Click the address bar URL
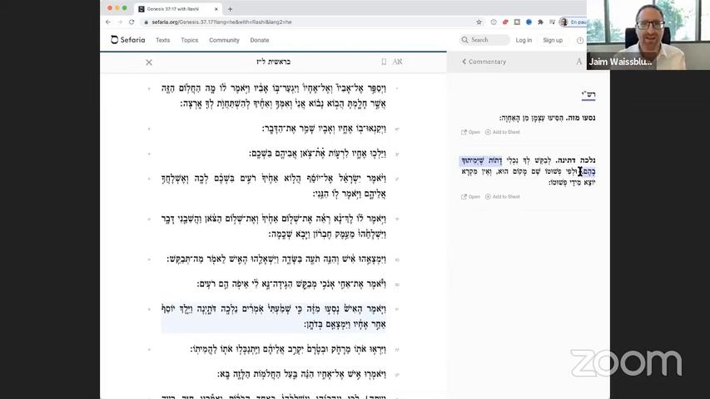Viewport: 710px width, 399px height. pyautogui.click(x=222, y=22)
